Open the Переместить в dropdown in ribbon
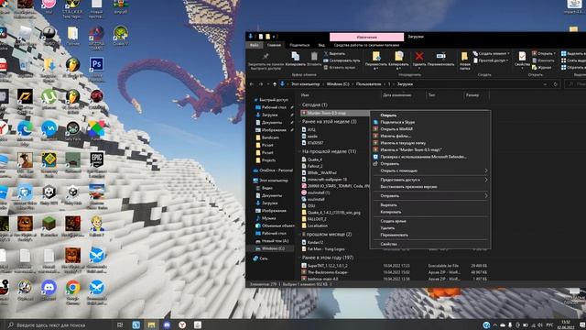This screenshot has height=330, width=586. 376,61
